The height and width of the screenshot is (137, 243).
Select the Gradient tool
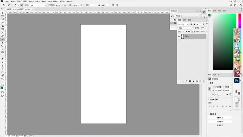tap(3, 52)
